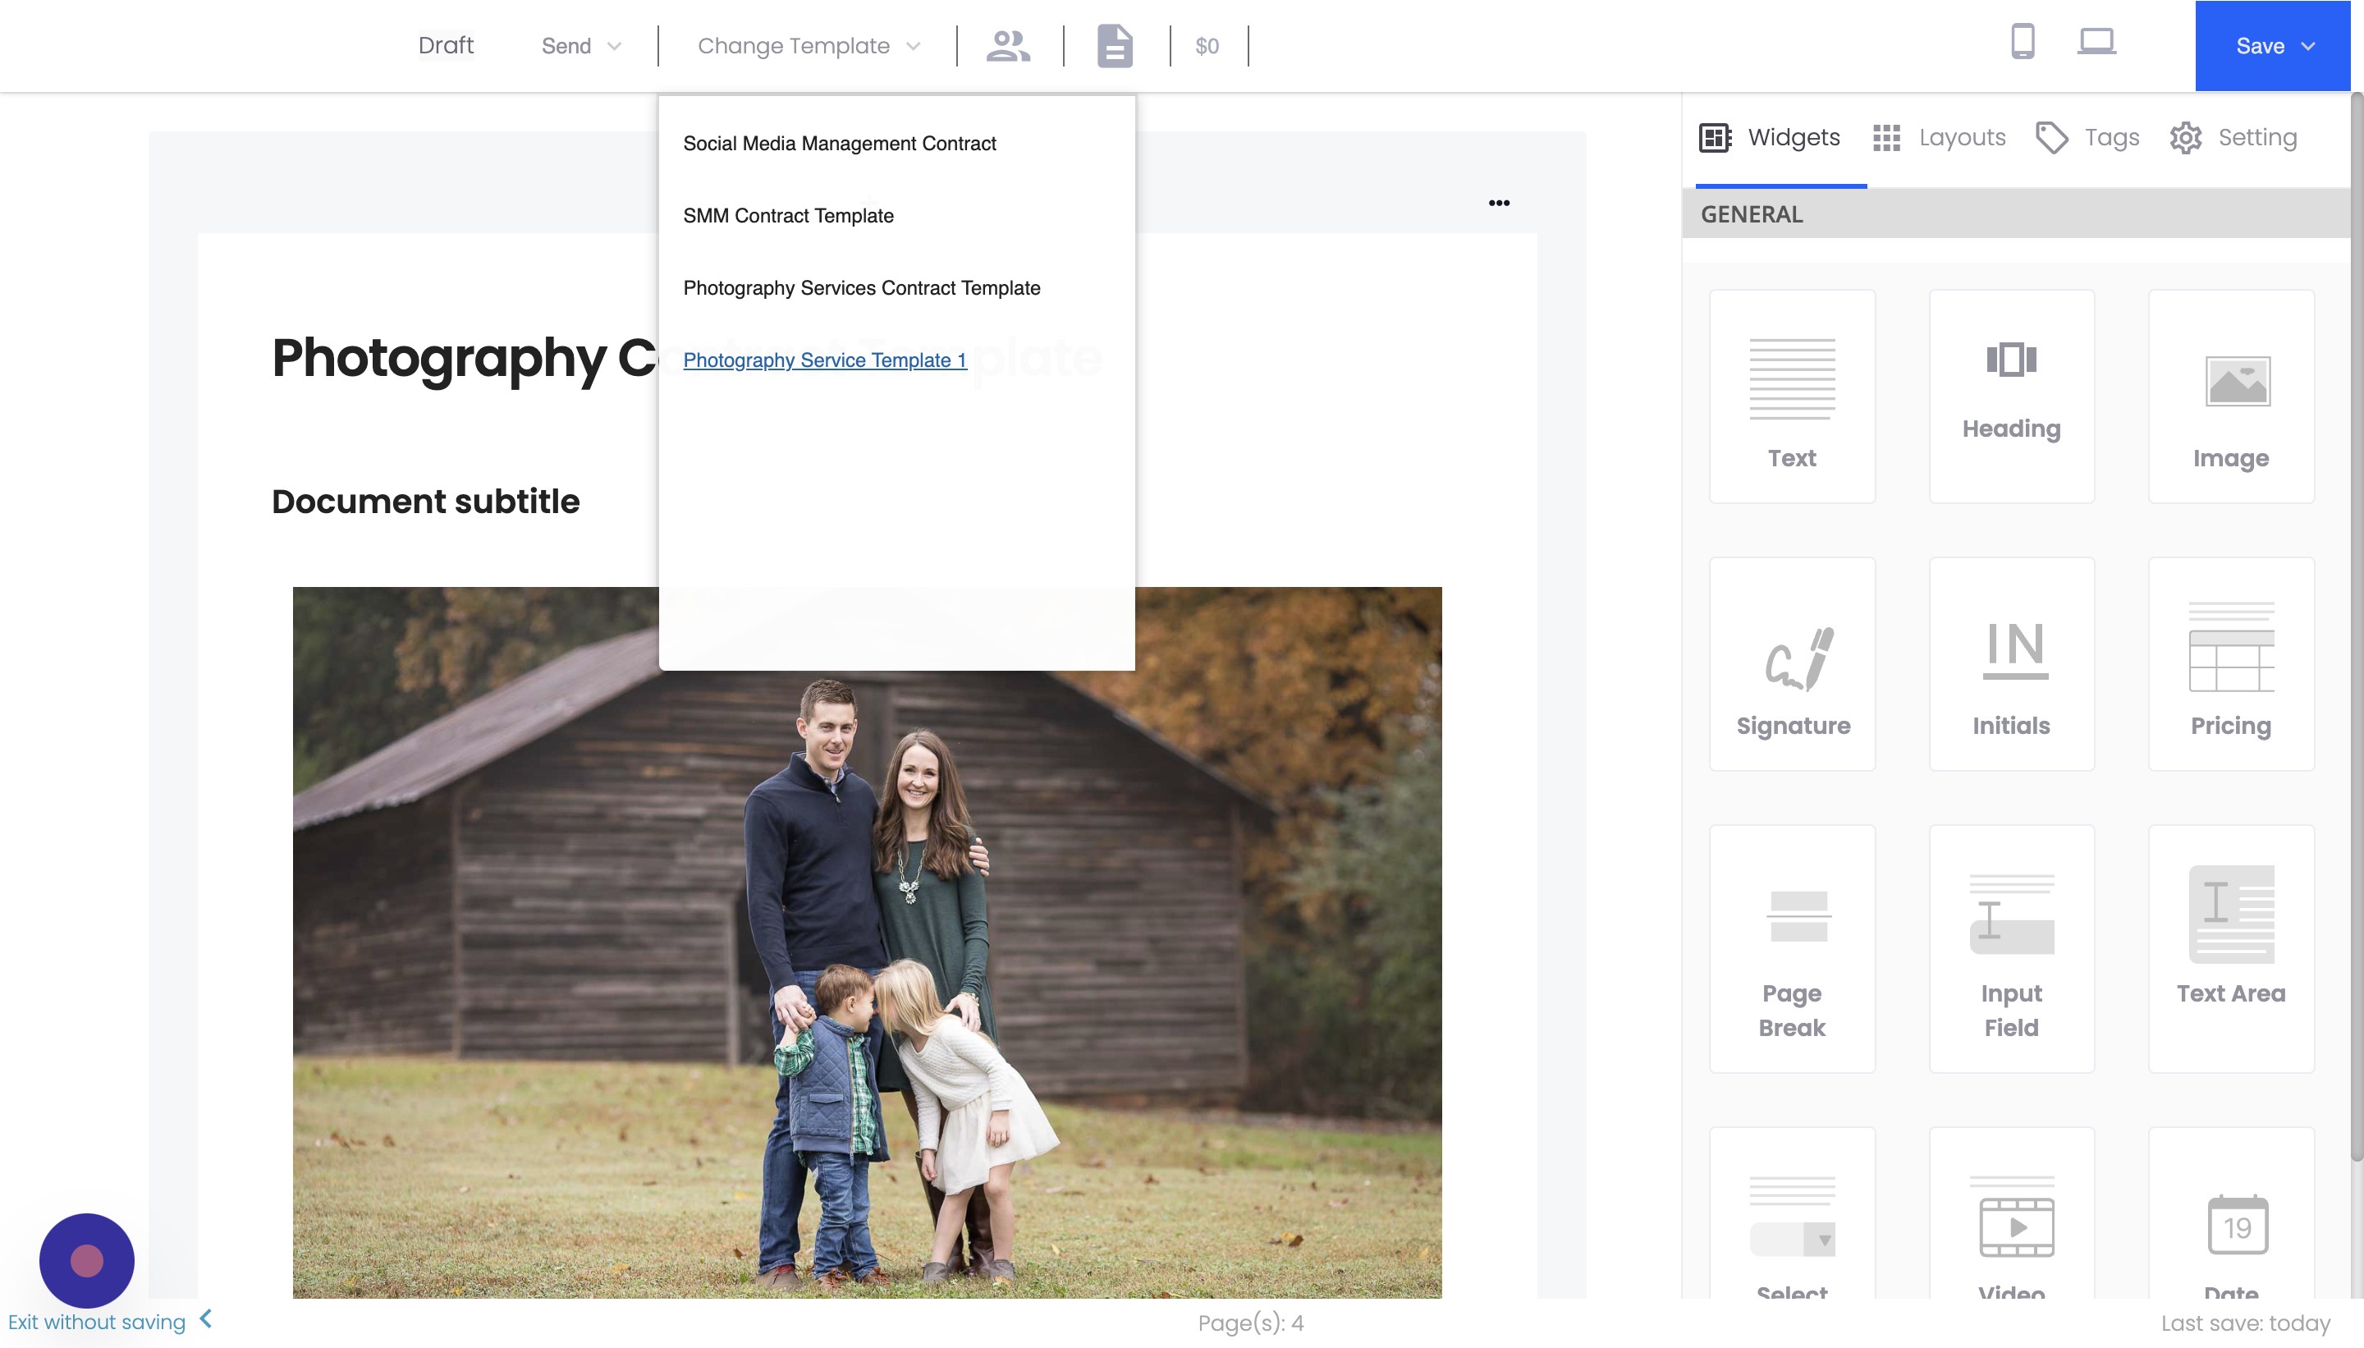Add a Page Break widget
Viewport: 2364px width, 1348px height.
coord(1792,949)
